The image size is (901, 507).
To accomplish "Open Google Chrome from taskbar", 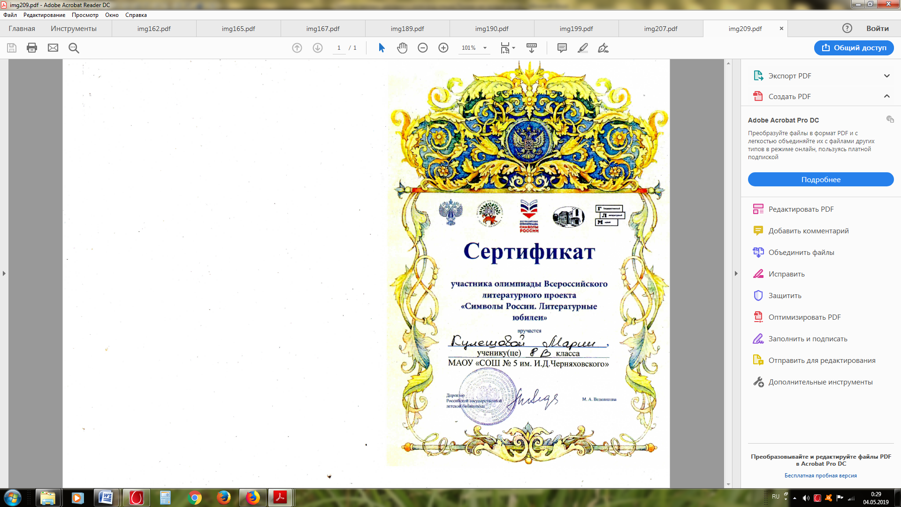I will [194, 498].
